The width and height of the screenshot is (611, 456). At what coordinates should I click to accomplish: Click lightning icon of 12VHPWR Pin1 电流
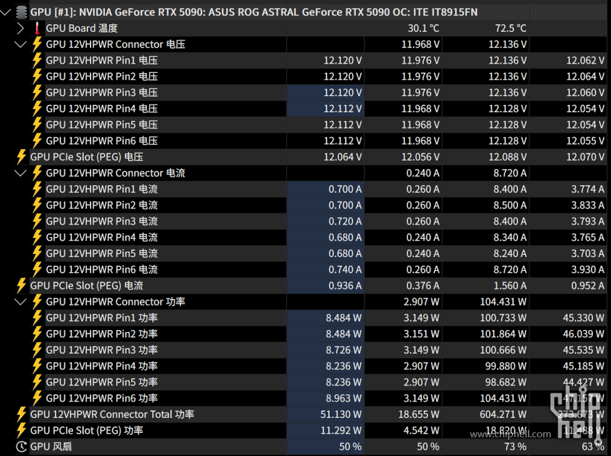pyautogui.click(x=37, y=189)
